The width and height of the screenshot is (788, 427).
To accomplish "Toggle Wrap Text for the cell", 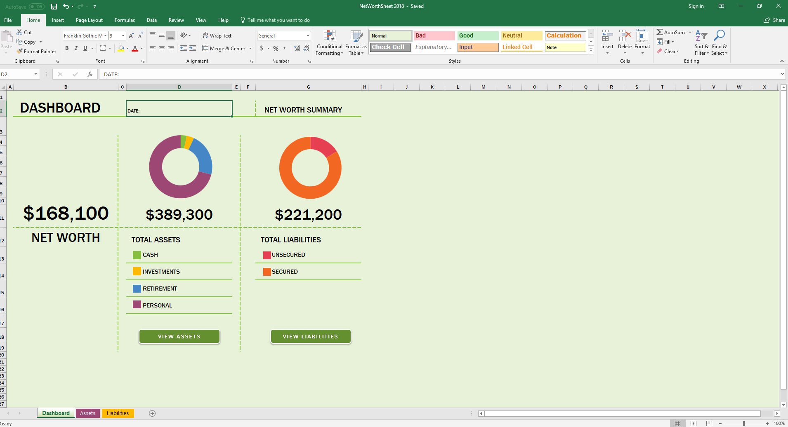I will pyautogui.click(x=217, y=36).
